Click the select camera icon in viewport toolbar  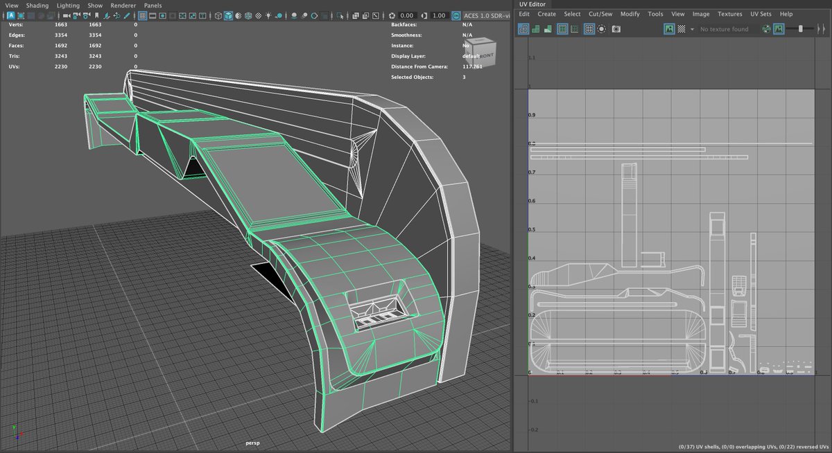(67, 15)
